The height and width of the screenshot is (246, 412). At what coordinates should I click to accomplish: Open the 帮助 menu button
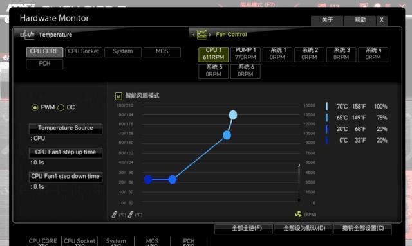[360, 21]
